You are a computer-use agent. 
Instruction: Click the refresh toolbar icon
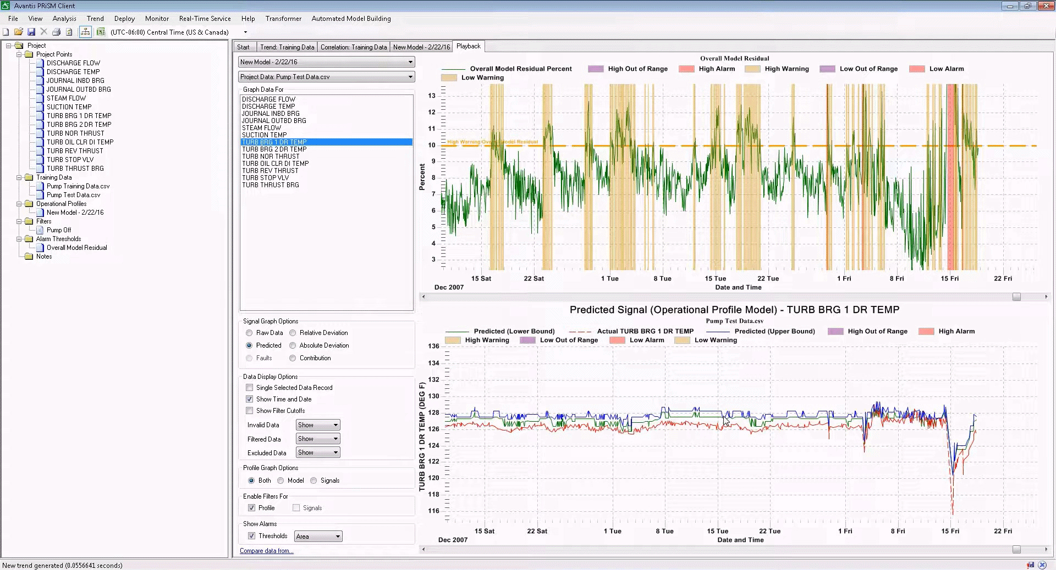(68, 31)
